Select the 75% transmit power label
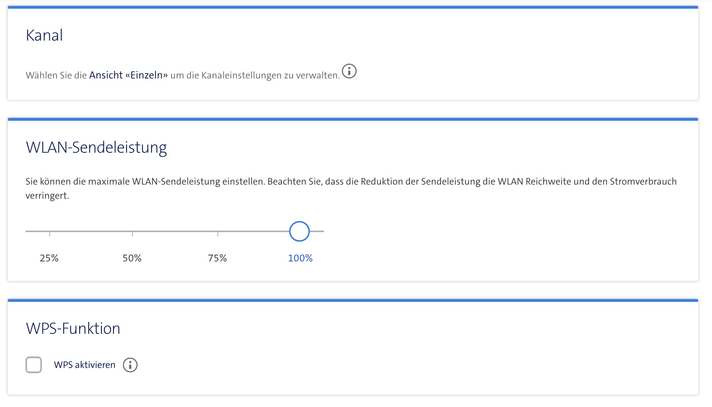This screenshot has height=407, width=712. (217, 258)
